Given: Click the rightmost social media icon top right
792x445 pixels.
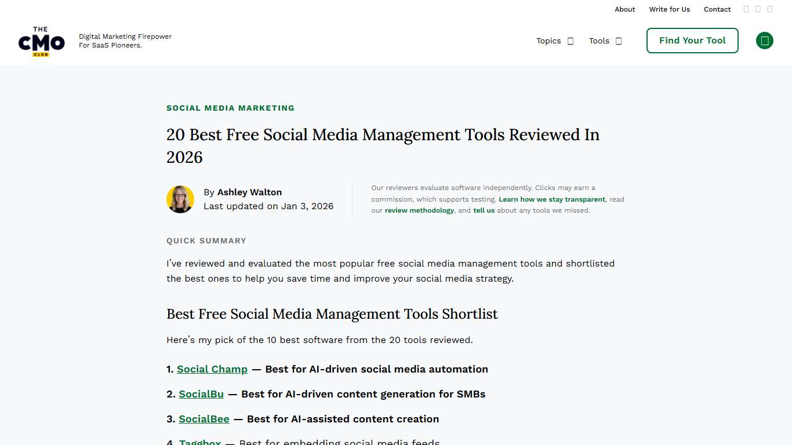Looking at the screenshot, I should pos(769,9).
